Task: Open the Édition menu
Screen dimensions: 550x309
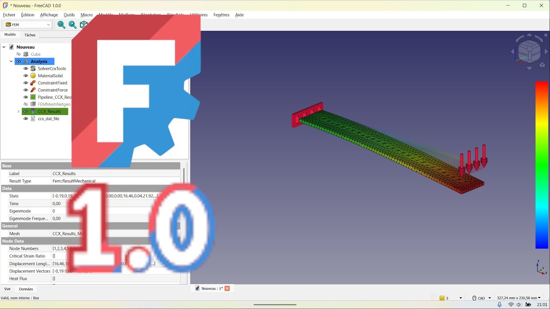Action: pyautogui.click(x=27, y=15)
